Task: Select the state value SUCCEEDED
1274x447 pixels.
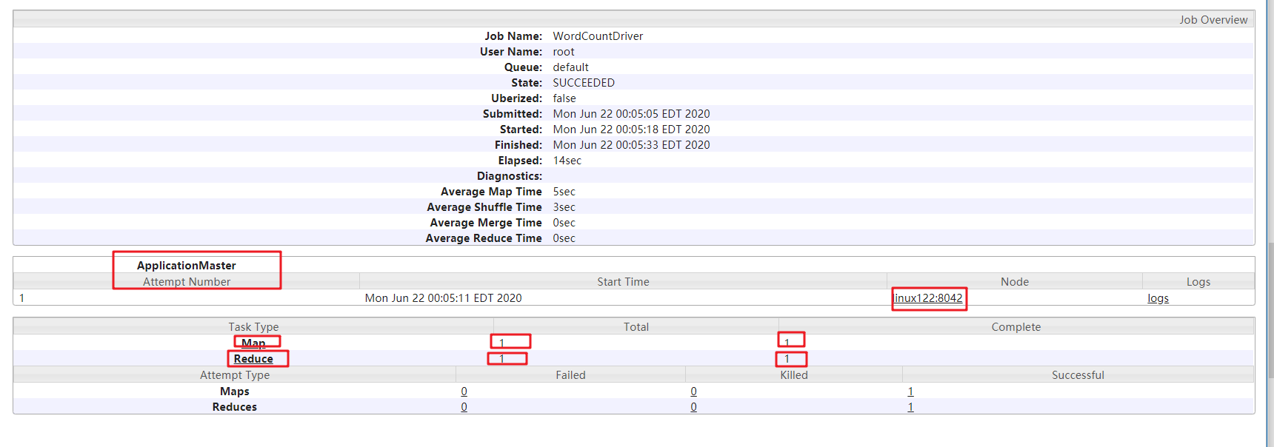Action: pyautogui.click(x=584, y=83)
